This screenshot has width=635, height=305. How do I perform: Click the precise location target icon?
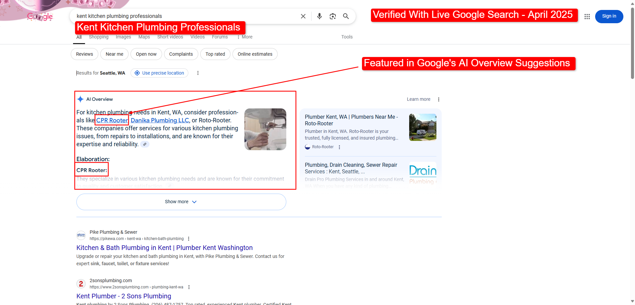[x=137, y=73]
